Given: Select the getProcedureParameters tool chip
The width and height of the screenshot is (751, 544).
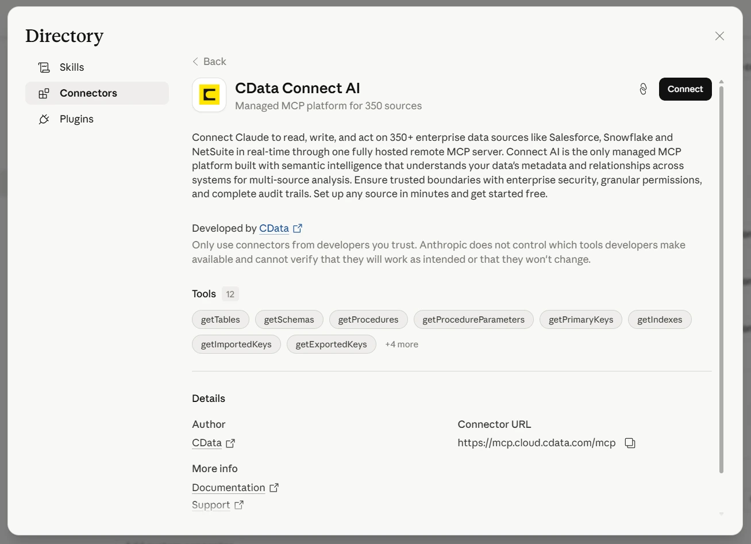Looking at the screenshot, I should pyautogui.click(x=473, y=320).
